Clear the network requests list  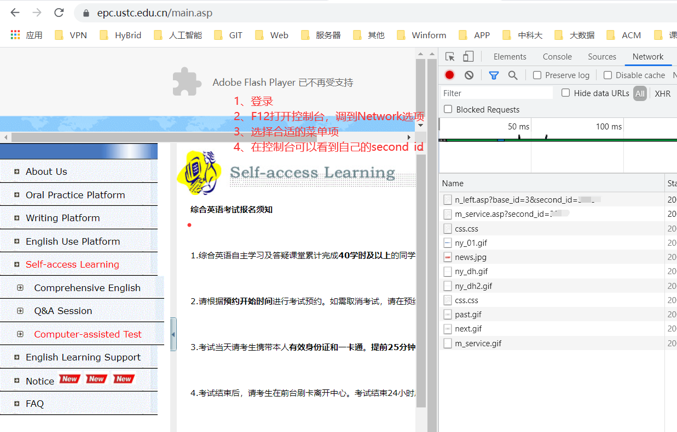tap(468, 75)
